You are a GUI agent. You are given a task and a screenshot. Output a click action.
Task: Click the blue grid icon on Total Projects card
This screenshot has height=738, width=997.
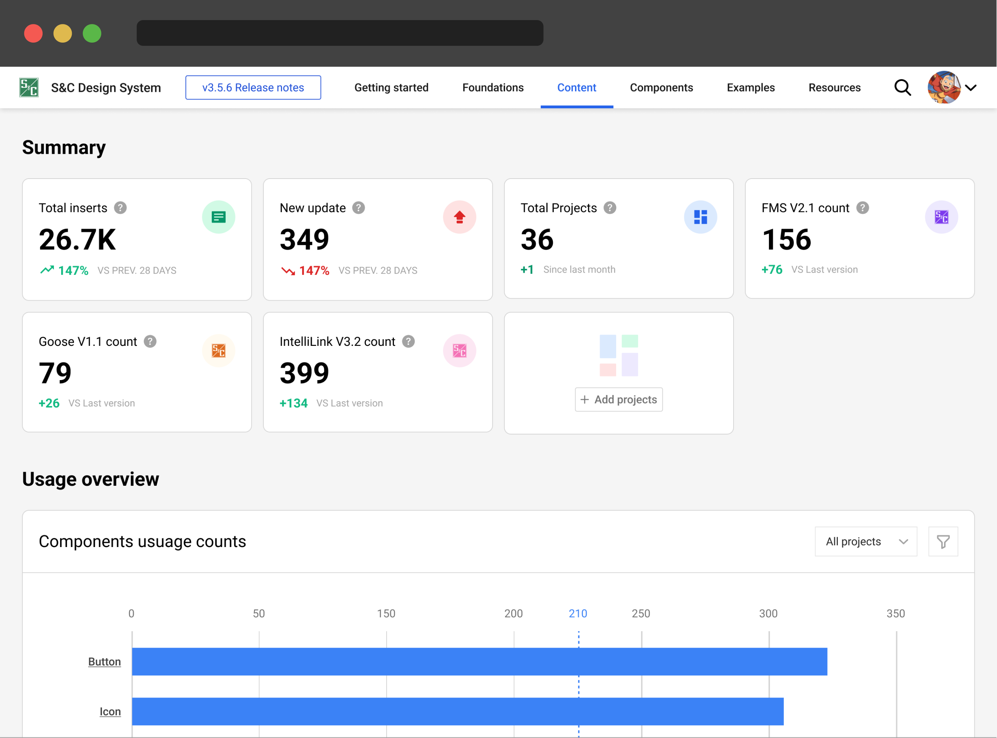coord(700,217)
